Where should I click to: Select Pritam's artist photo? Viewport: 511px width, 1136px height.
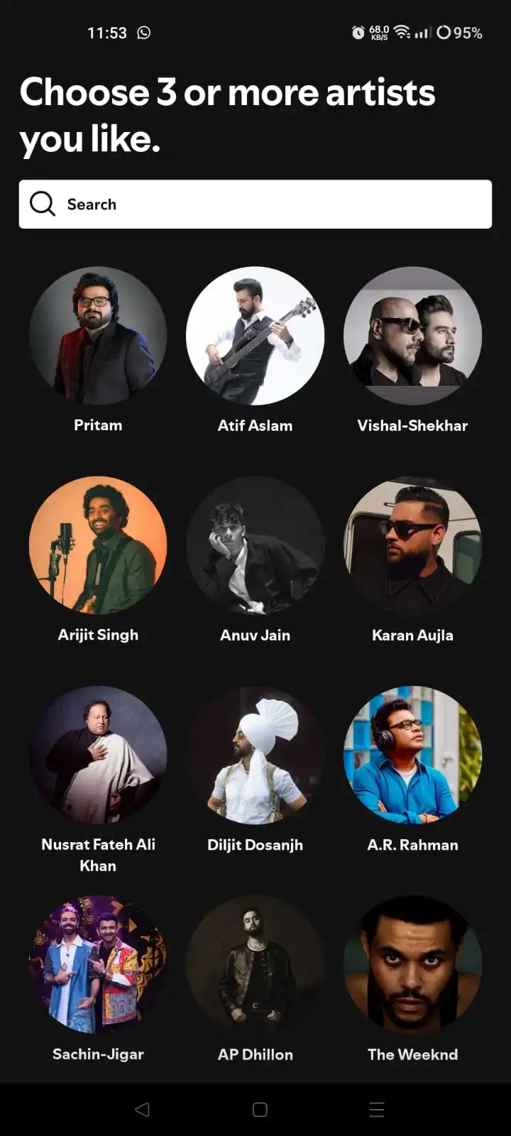tap(98, 336)
